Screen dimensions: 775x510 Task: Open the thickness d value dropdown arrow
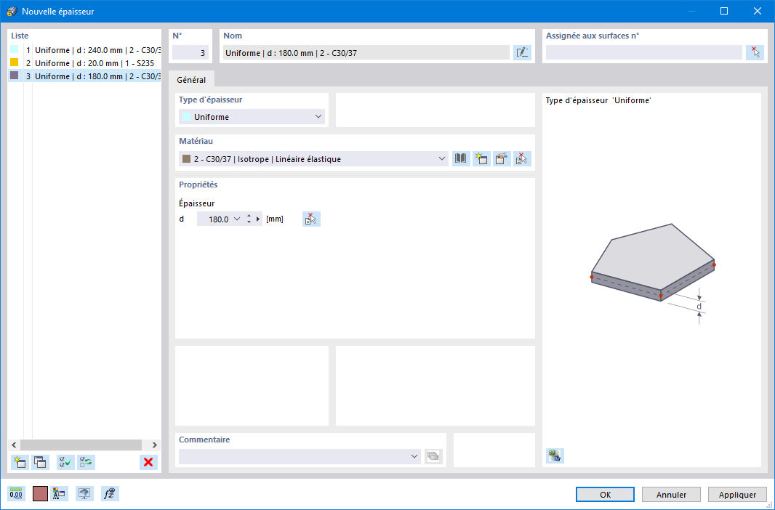tap(237, 219)
